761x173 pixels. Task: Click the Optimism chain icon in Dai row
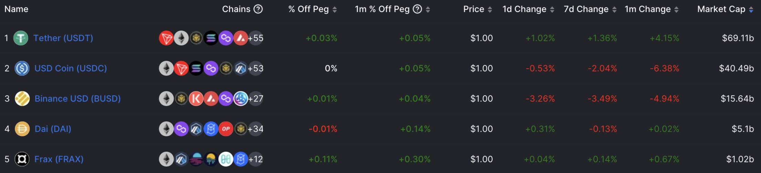[x=226, y=129]
